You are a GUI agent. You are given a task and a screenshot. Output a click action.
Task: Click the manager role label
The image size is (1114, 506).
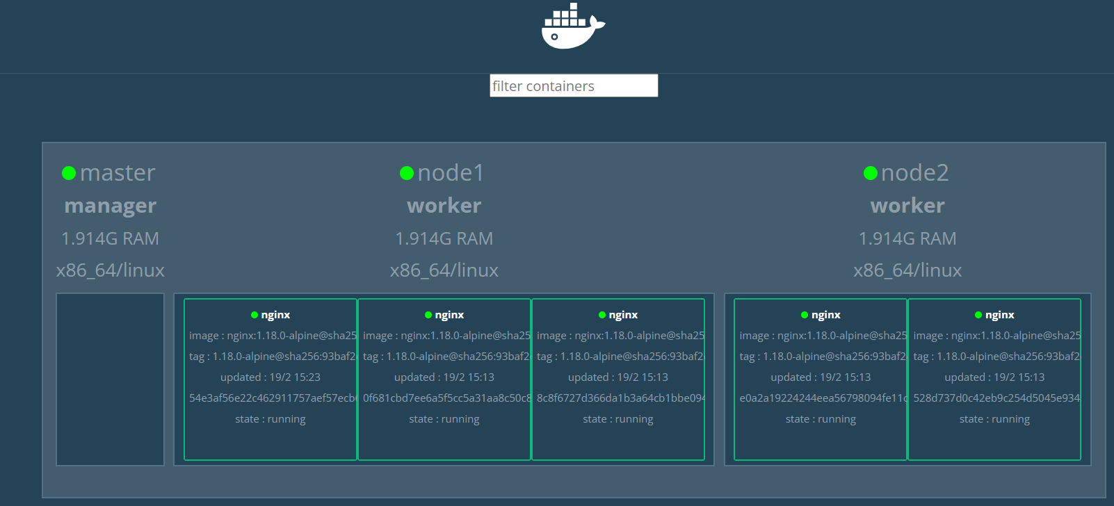[x=111, y=206]
